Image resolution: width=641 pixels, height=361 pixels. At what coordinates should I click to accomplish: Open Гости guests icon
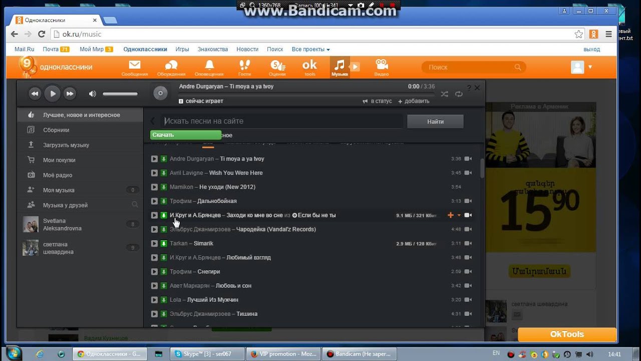click(244, 68)
